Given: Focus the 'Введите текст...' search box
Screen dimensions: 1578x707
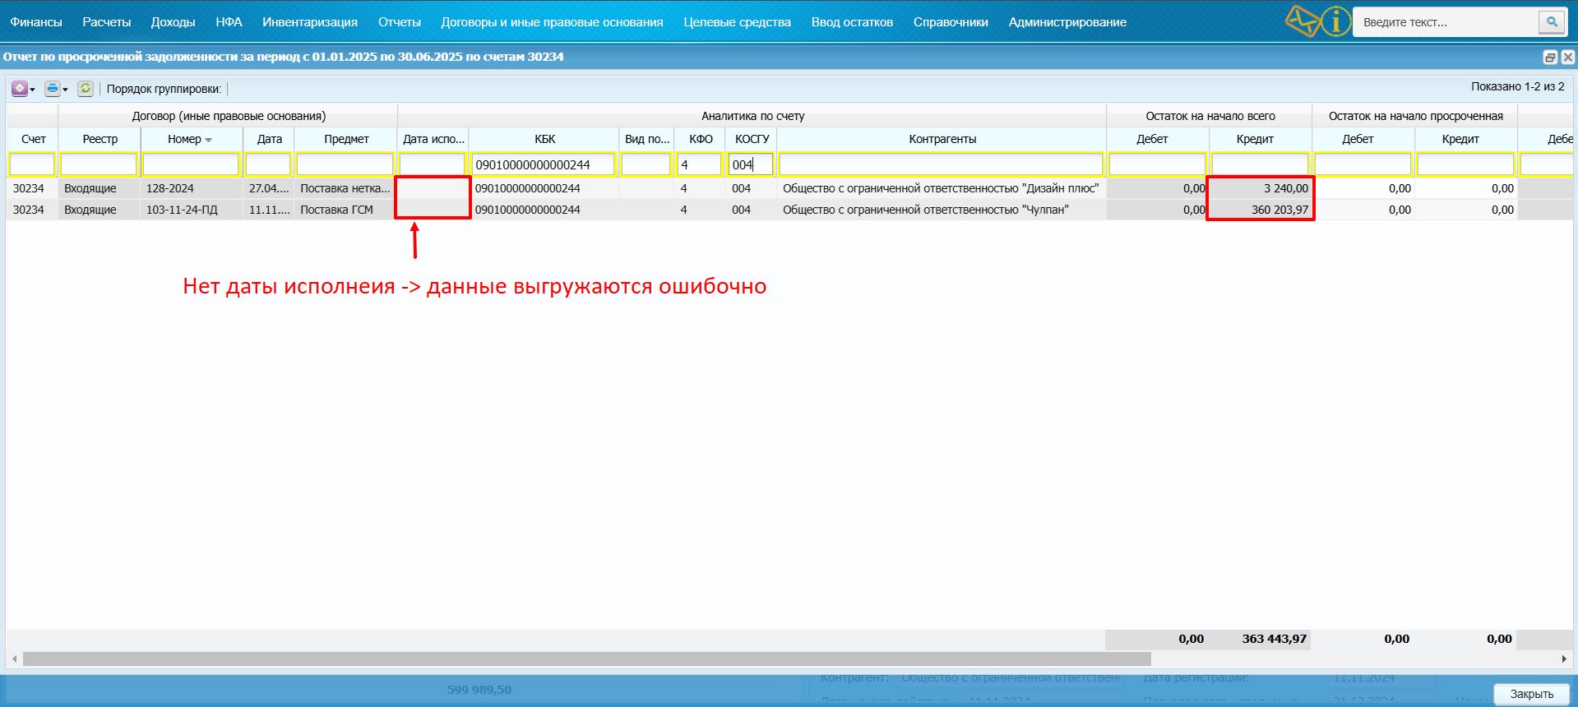Looking at the screenshot, I should click(x=1446, y=22).
